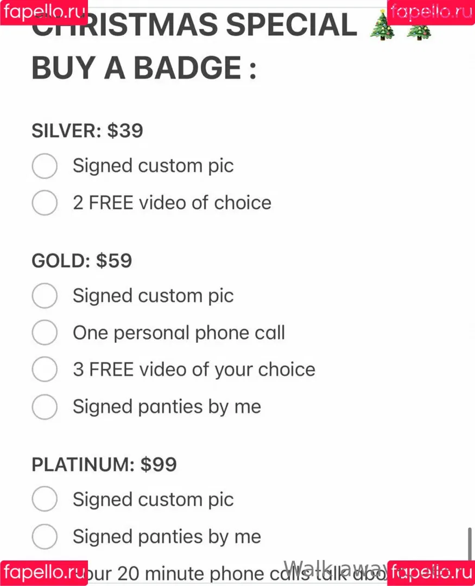Click the GOLD: $59 heading
Image resolution: width=475 pixels, height=586 pixels.
[x=81, y=260]
